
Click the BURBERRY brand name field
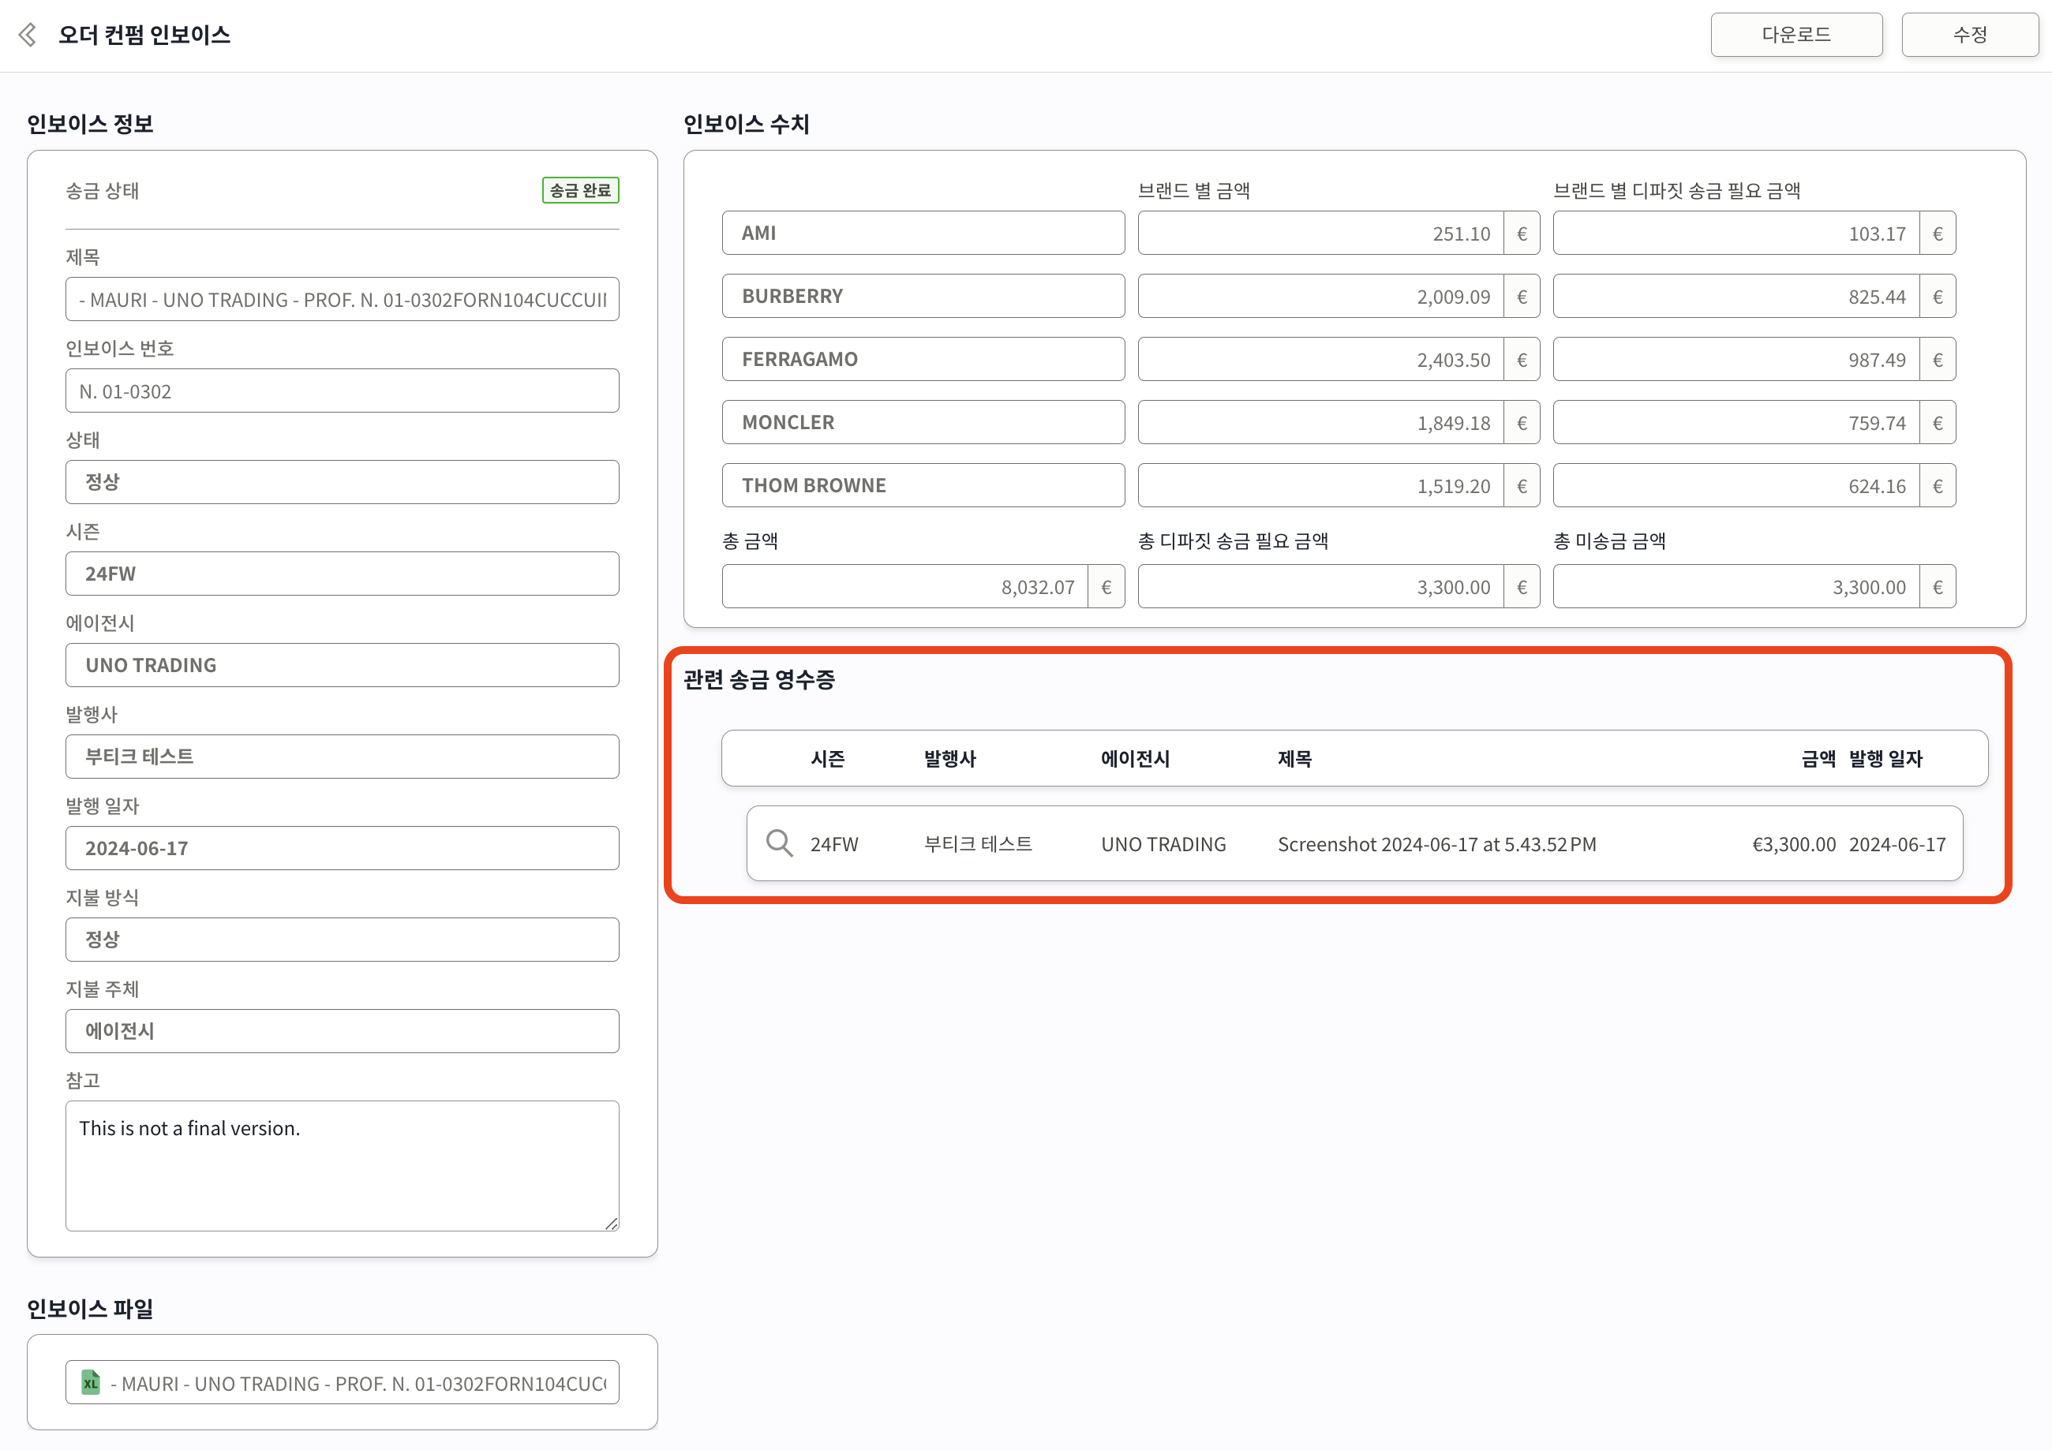pyautogui.click(x=923, y=296)
